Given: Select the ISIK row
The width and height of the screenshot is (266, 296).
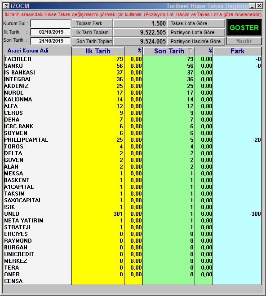Looking at the screenshot, I should (133, 207).
